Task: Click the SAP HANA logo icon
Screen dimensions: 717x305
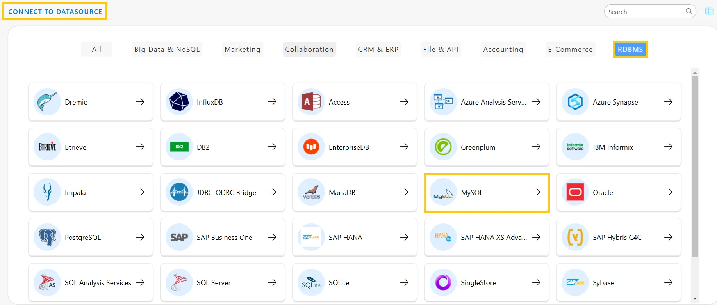Action: pos(311,237)
